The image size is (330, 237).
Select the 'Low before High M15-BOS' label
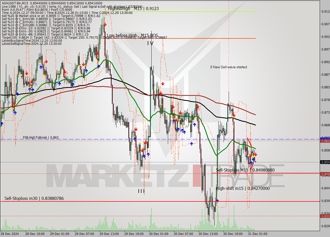pos(133,36)
